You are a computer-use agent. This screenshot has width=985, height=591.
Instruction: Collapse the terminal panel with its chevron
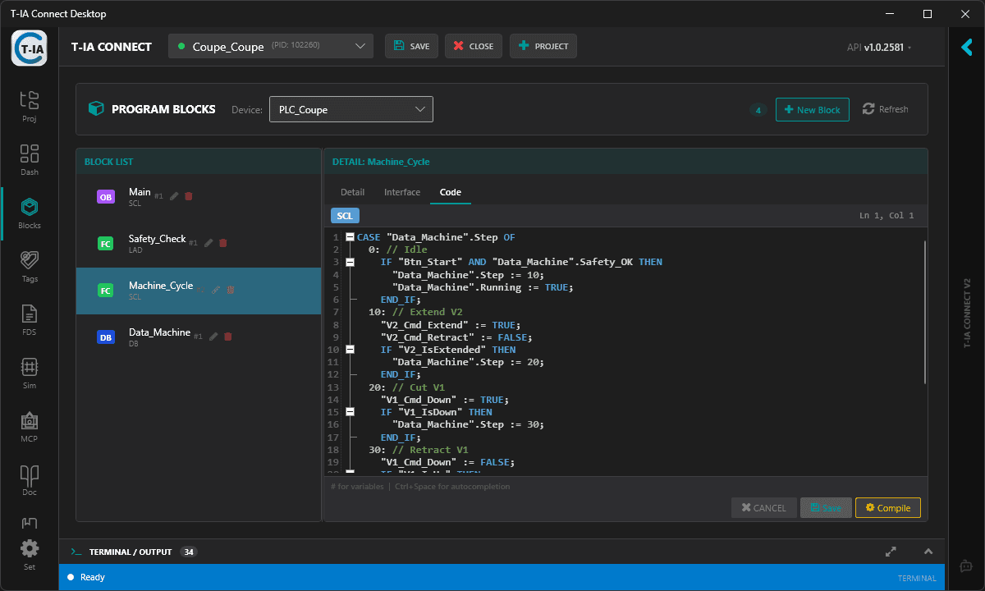928,552
